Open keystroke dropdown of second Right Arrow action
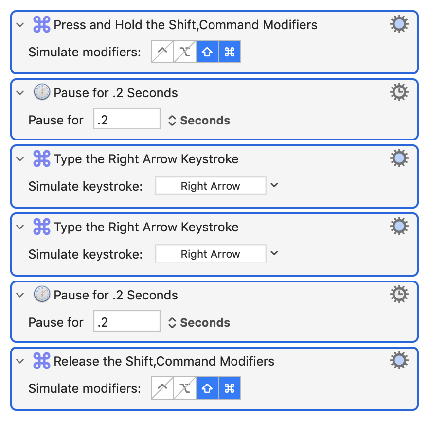 (x=274, y=253)
